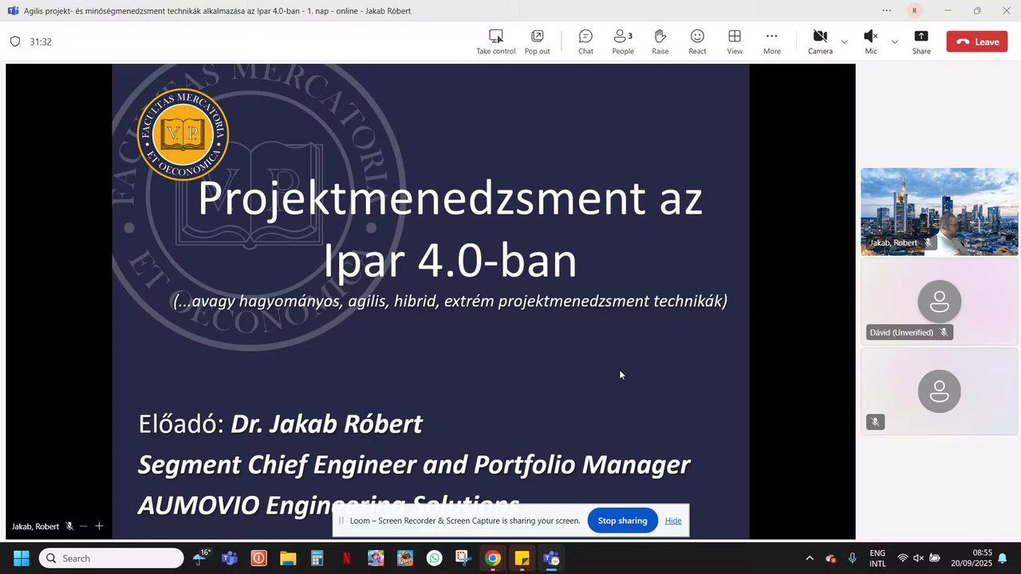This screenshot has width=1021, height=574.
Task: Open the Calculator from taskbar
Action: click(x=317, y=558)
